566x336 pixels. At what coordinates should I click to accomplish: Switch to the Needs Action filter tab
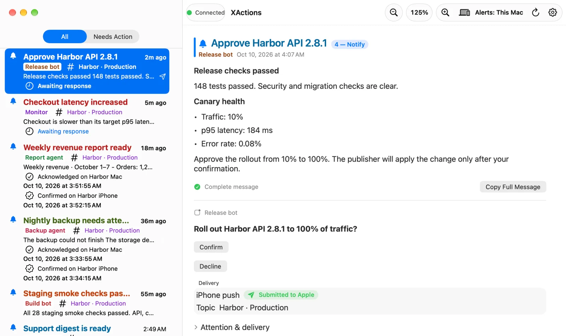click(113, 36)
